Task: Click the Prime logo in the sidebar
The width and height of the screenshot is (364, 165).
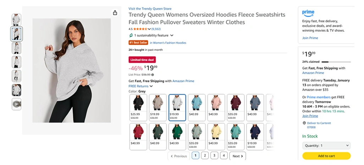Action: click(x=308, y=13)
